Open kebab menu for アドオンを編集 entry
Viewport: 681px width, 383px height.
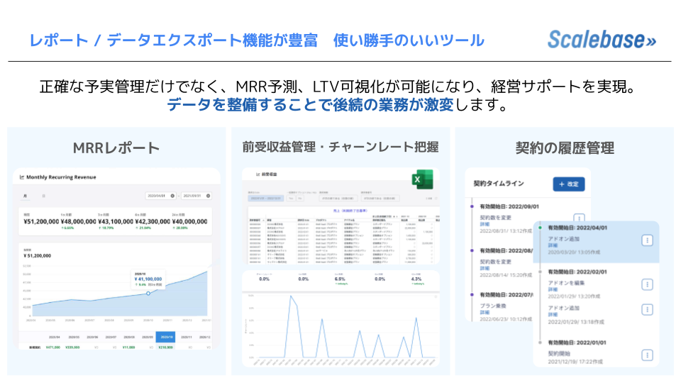[x=647, y=284]
